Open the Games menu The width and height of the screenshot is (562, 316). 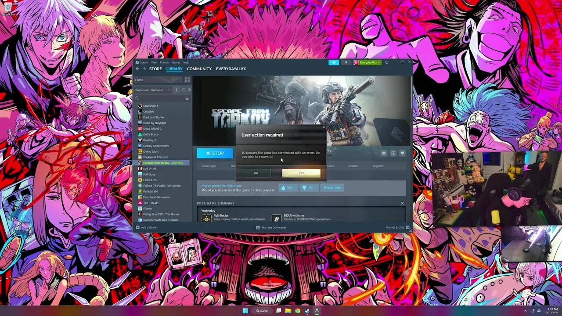(176, 62)
